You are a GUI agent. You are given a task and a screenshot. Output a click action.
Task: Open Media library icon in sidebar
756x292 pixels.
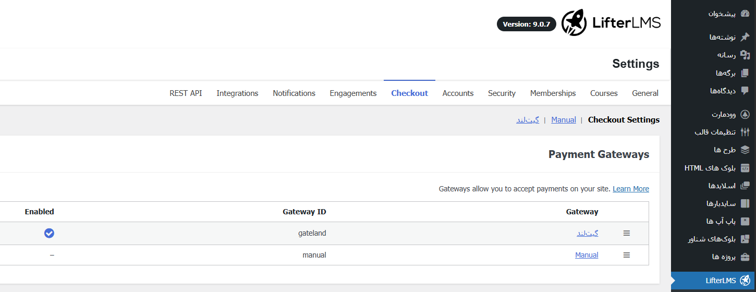click(x=745, y=55)
